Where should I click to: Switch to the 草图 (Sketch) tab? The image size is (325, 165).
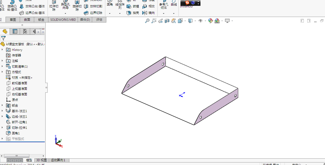coord(13,20)
